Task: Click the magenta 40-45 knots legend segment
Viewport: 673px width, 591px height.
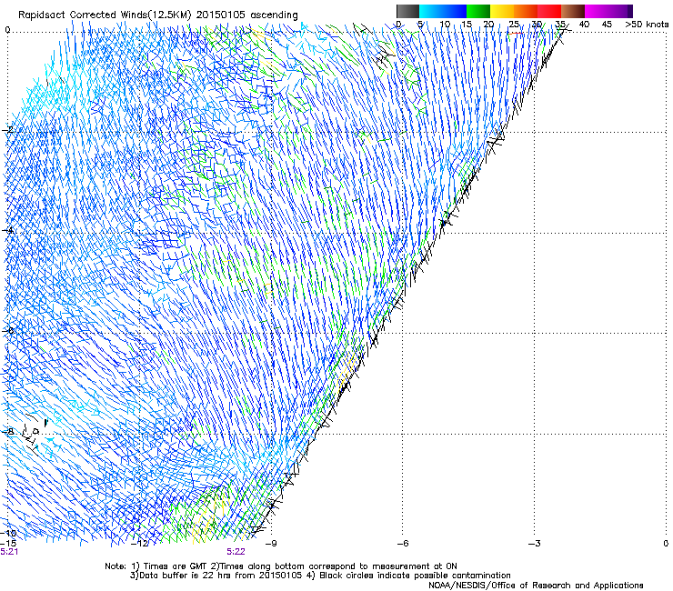Action: [x=597, y=11]
